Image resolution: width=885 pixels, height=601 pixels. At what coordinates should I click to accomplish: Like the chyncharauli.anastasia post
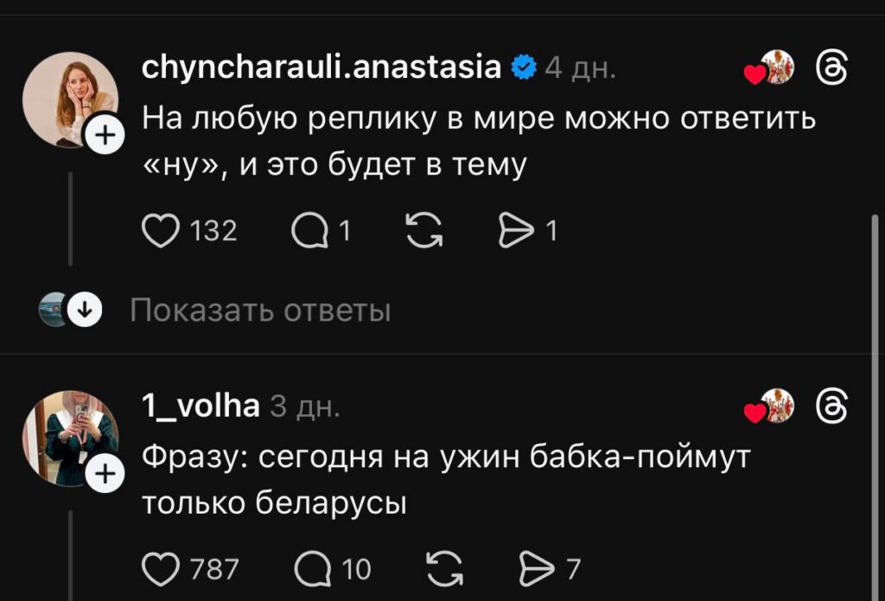pos(160,232)
